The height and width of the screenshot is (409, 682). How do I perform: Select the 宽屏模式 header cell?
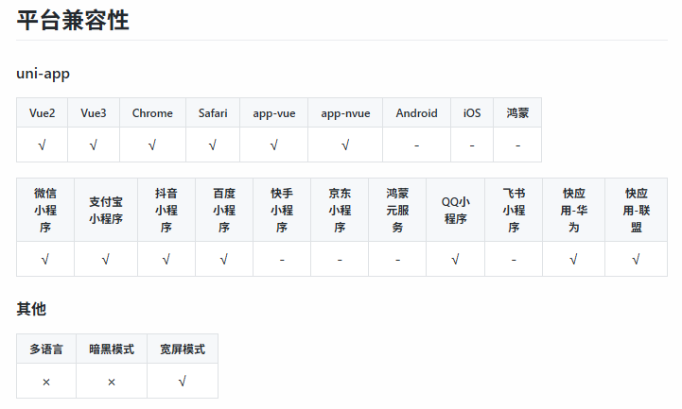pyautogui.click(x=183, y=349)
